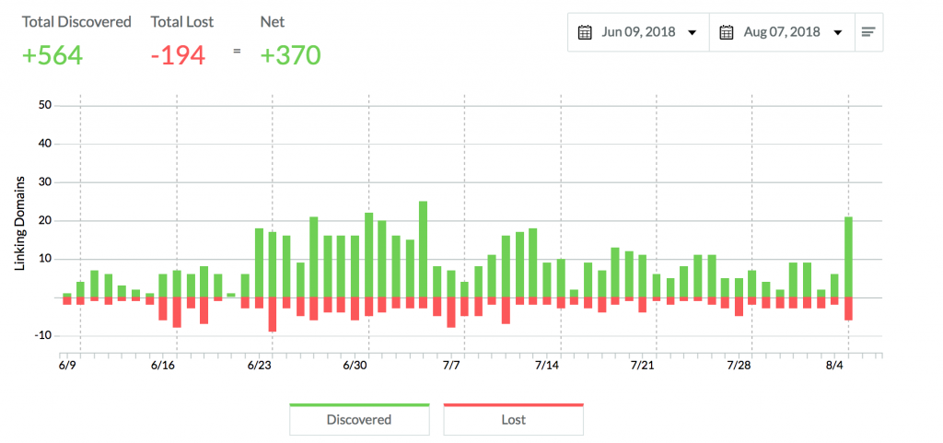This screenshot has height=443, width=943.
Task: Open the chart options hamburger menu
Action: (x=867, y=32)
